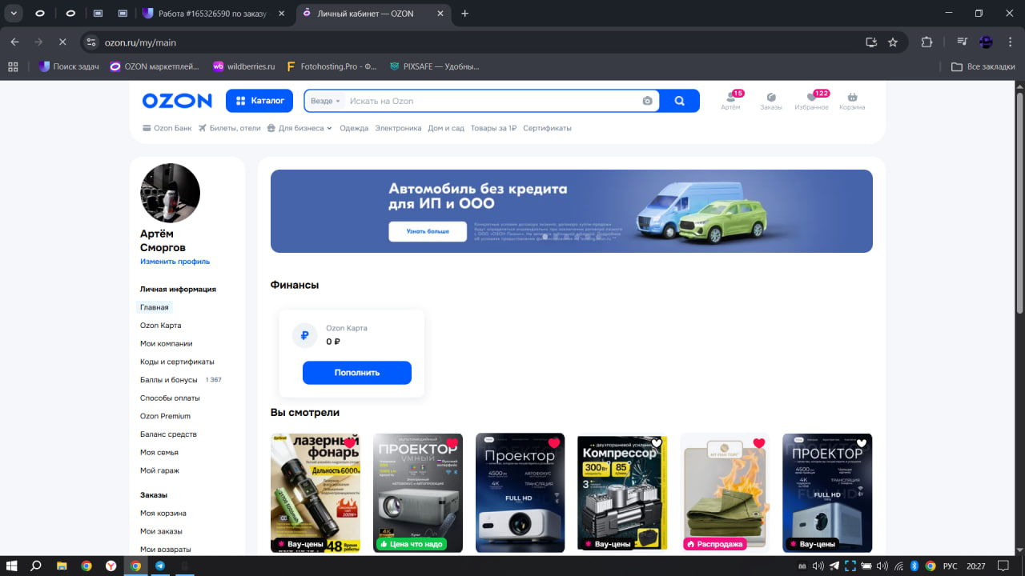
Task: Open the green tarp Распродажа product thumbnail
Action: click(726, 493)
